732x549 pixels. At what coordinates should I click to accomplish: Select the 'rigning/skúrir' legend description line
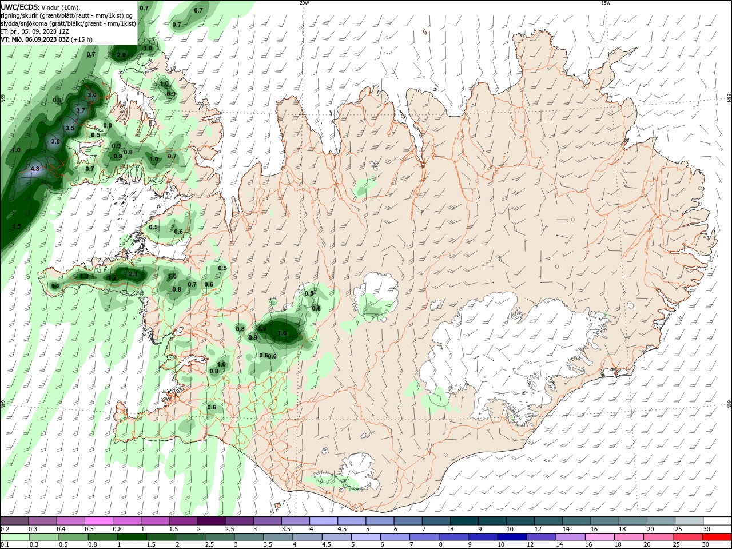click(x=67, y=15)
